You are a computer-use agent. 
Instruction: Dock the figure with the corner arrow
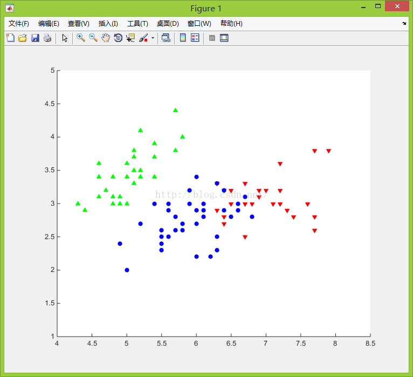coord(404,23)
